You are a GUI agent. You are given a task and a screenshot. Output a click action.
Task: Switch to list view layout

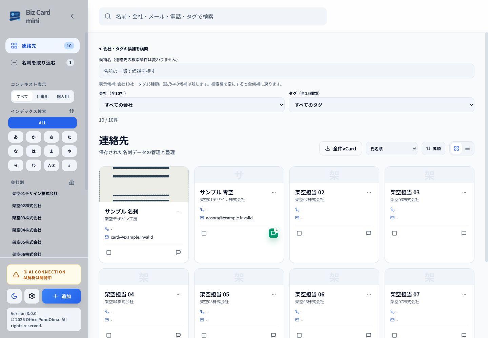[467, 148]
